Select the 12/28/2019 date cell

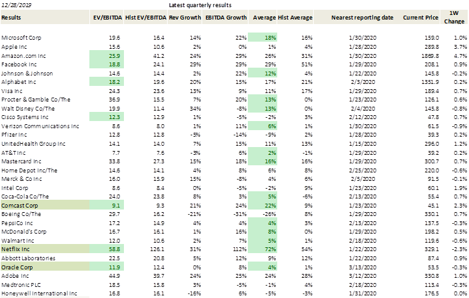pyautogui.click(x=16, y=5)
